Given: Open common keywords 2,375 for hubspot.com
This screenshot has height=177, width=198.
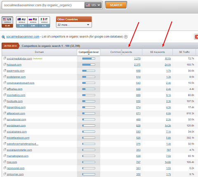Looking at the screenshot, I should coord(137,65).
